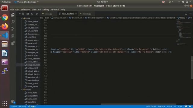Image resolution: width=193 pixels, height=108 pixels.
Task: Open trending.html in the explorer
Action: point(33,80)
